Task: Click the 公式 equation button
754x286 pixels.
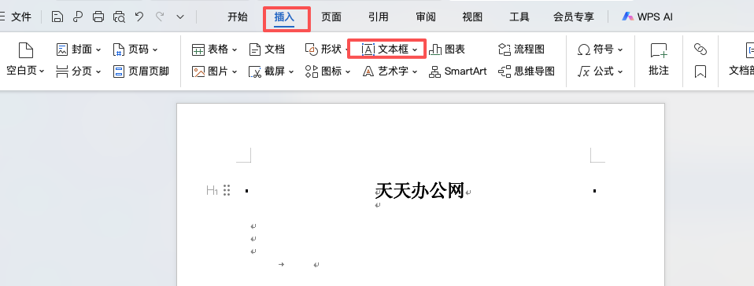Action: 596,71
